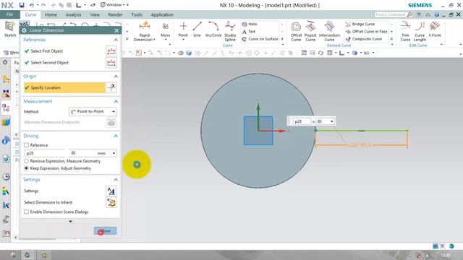
Task: Open the Curve Length tool
Action: click(420, 31)
